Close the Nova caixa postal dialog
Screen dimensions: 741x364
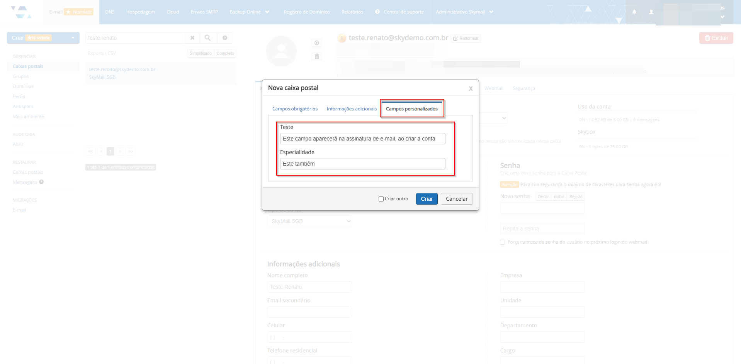point(471,88)
